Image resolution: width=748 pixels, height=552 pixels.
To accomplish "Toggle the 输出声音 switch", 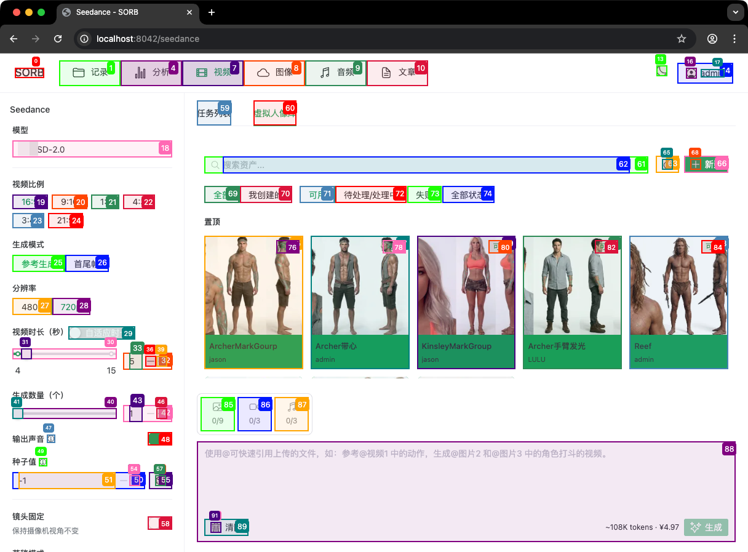I will (159, 439).
